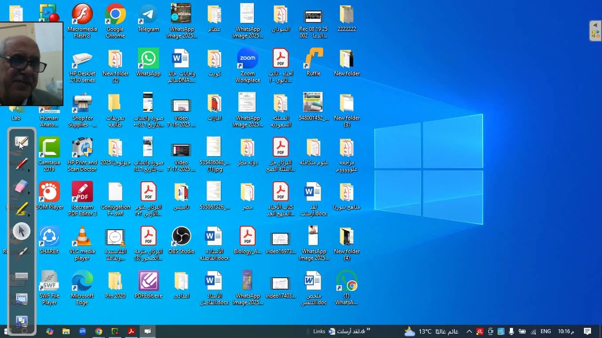Open GOM Player desktop shortcut

[x=49, y=196]
